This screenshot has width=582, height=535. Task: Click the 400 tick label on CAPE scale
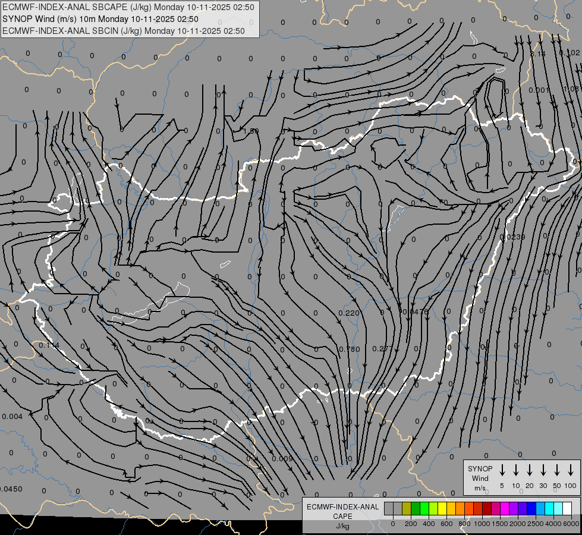coord(429,524)
